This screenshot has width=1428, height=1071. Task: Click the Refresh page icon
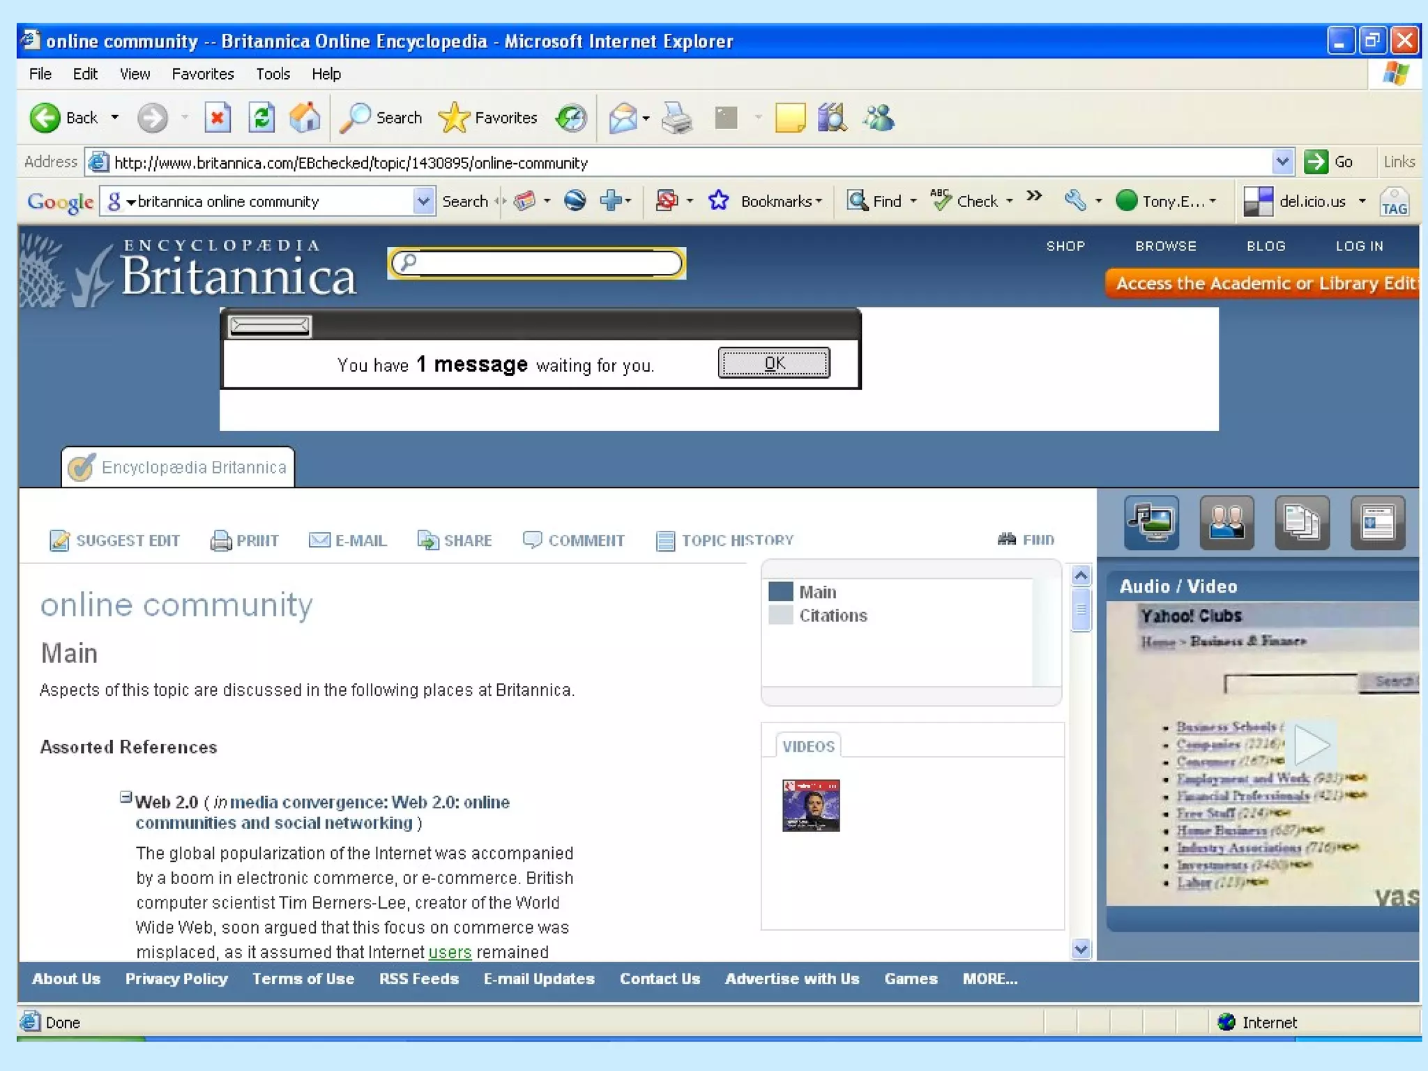click(x=261, y=117)
